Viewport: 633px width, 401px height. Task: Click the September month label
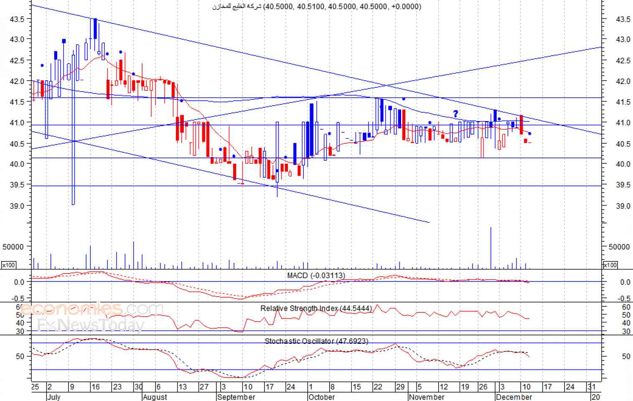[236, 397]
